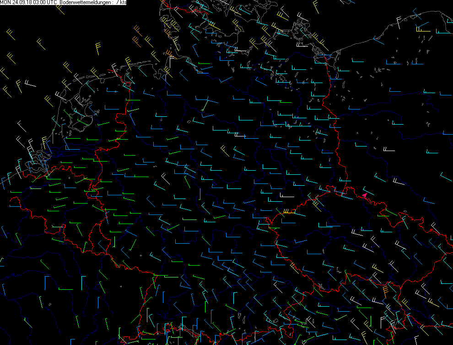The width and height of the screenshot is (453, 345).
Task: Select the yellow triple-barb alone in the open North Sea
Action: pos(98,47)
